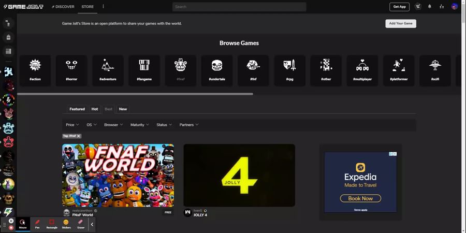This screenshot has height=233, width=466.
Task: Open the chat icon in left sidebar
Action: tap(8, 23)
